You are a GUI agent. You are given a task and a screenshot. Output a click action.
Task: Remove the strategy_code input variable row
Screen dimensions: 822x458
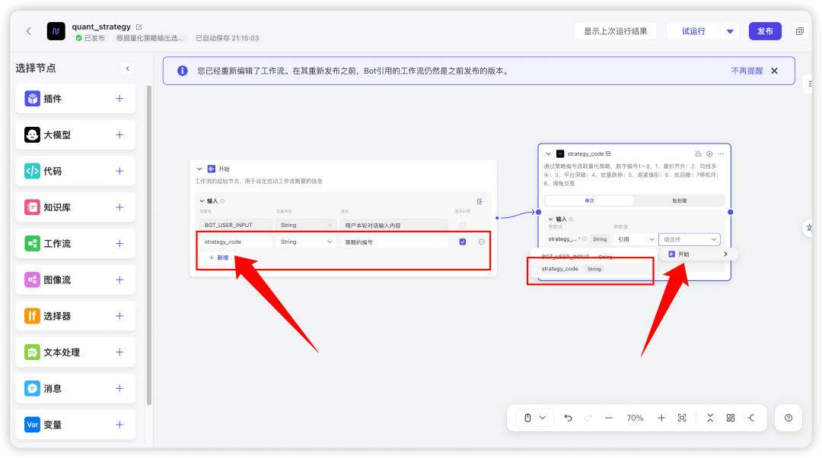coord(482,242)
